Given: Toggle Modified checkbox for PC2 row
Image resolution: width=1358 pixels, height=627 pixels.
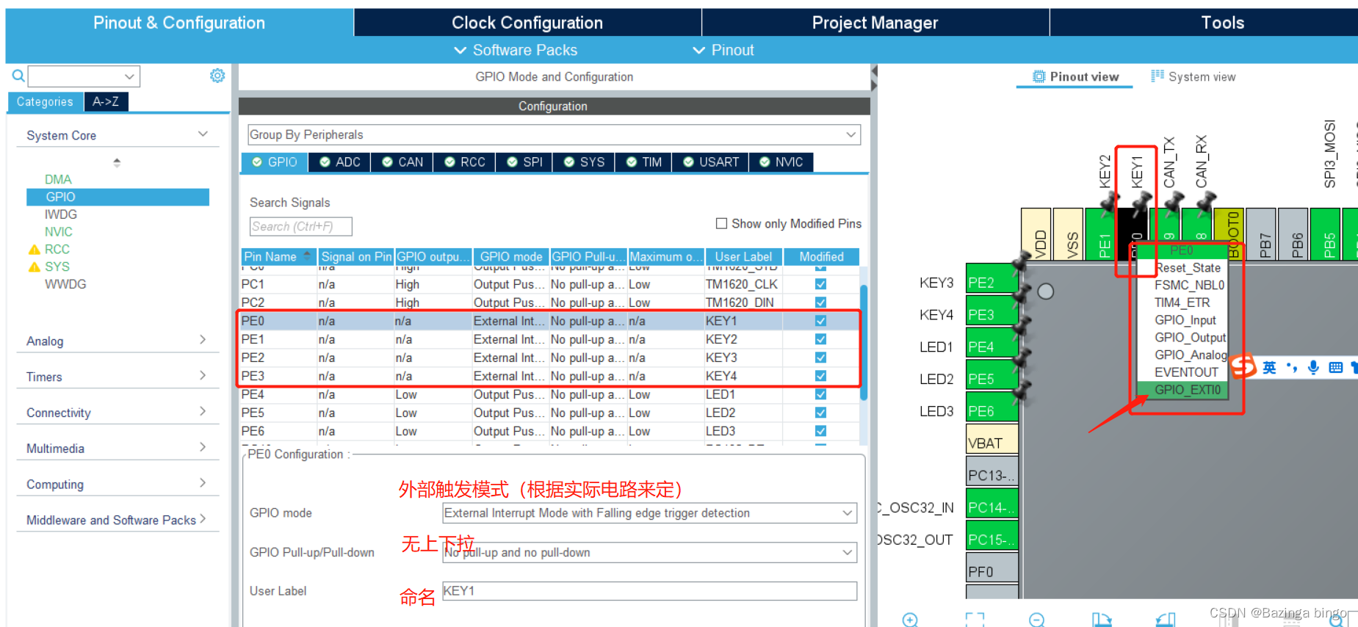Looking at the screenshot, I should pyautogui.click(x=820, y=302).
